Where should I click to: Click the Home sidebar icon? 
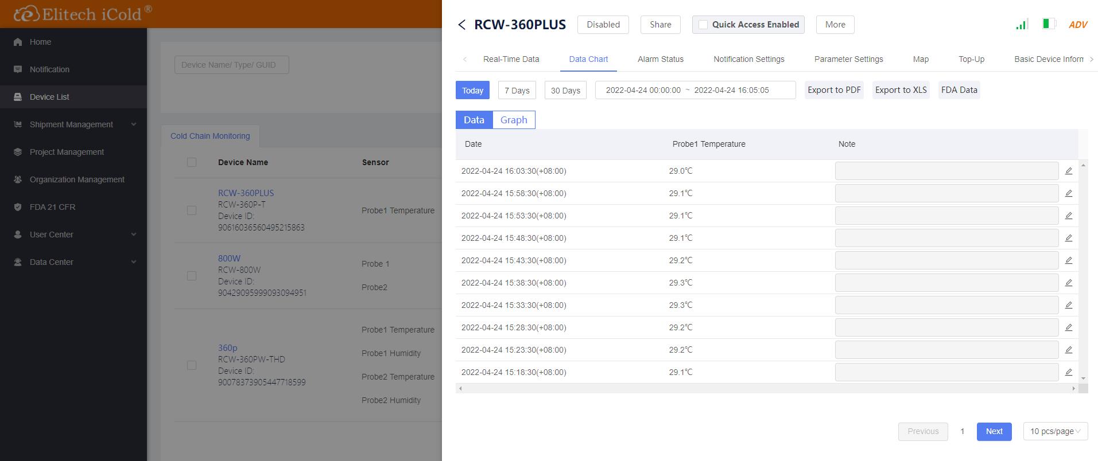[18, 42]
